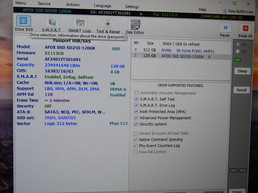Image resolution: width=258 pixels, height=193 pixels.
Task: Click the Break All red icon
Action: (x=245, y=28)
